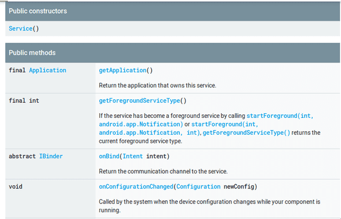Click the 'Public methods' table header

click(172, 53)
